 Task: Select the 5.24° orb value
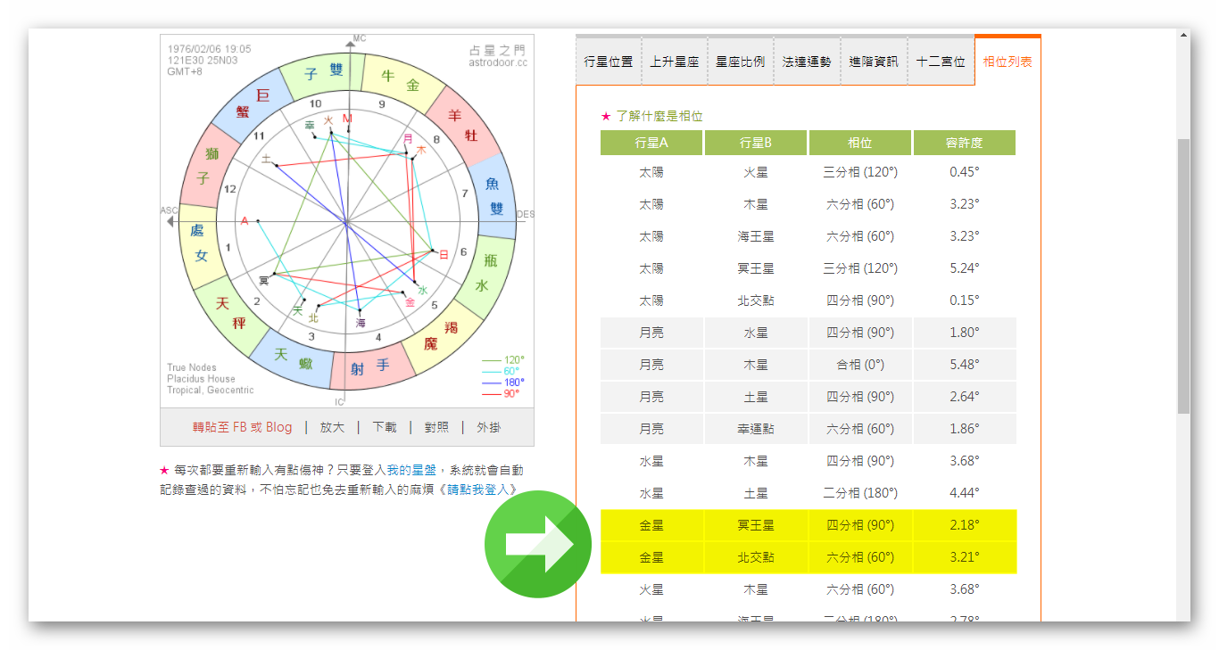coord(965,268)
